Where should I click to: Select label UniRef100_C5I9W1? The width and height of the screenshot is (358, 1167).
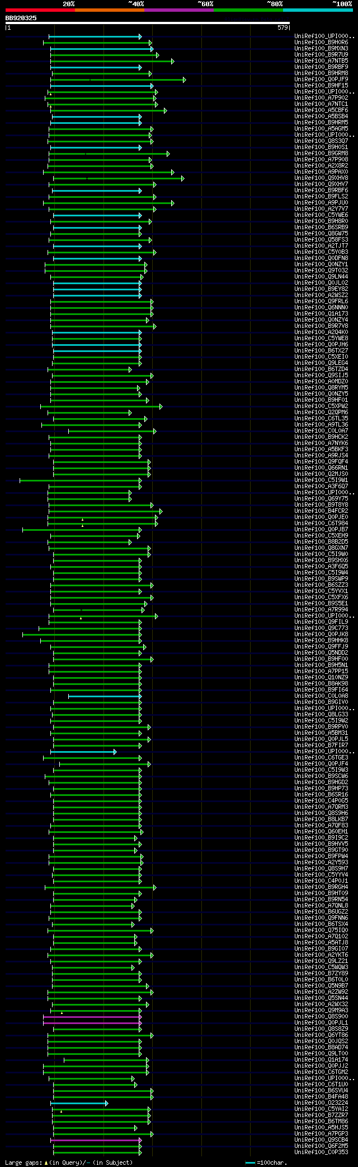pos(321,480)
